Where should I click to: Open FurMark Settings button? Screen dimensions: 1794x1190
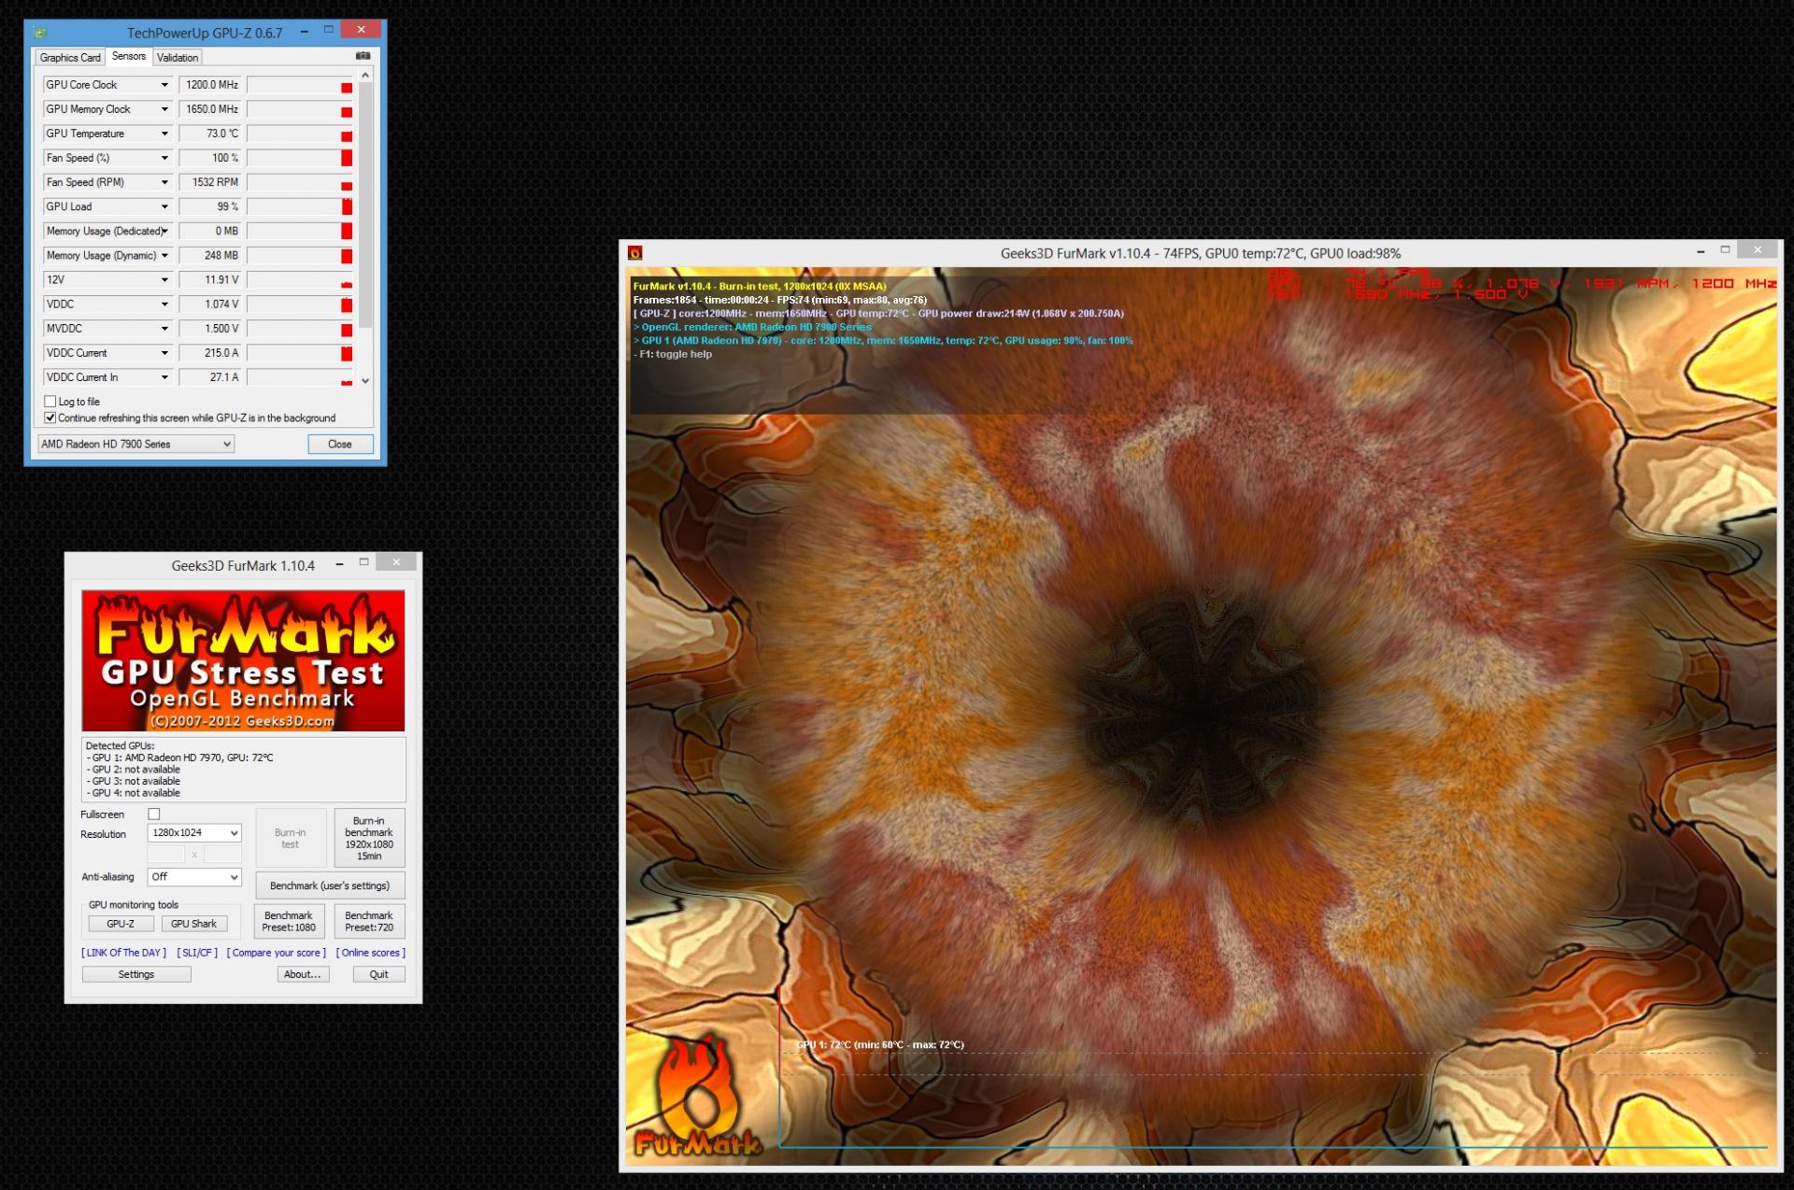tap(136, 975)
